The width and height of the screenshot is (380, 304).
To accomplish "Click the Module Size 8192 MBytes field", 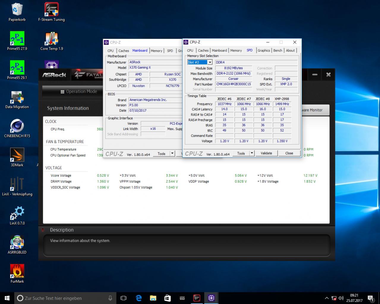I will click(x=234, y=68).
